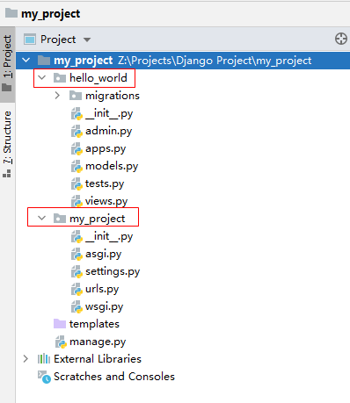The width and height of the screenshot is (350, 403).
Task: Collapse the hello_world folder
Action: click(42, 77)
